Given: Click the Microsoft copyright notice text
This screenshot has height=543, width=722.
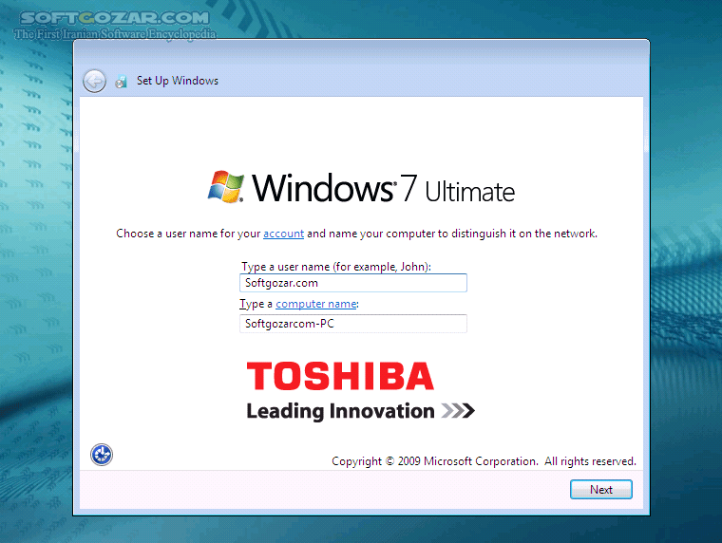Looking at the screenshot, I should click(484, 461).
